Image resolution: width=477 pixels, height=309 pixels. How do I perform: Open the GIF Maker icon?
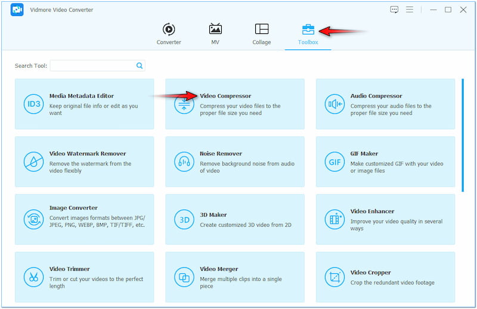pos(334,161)
